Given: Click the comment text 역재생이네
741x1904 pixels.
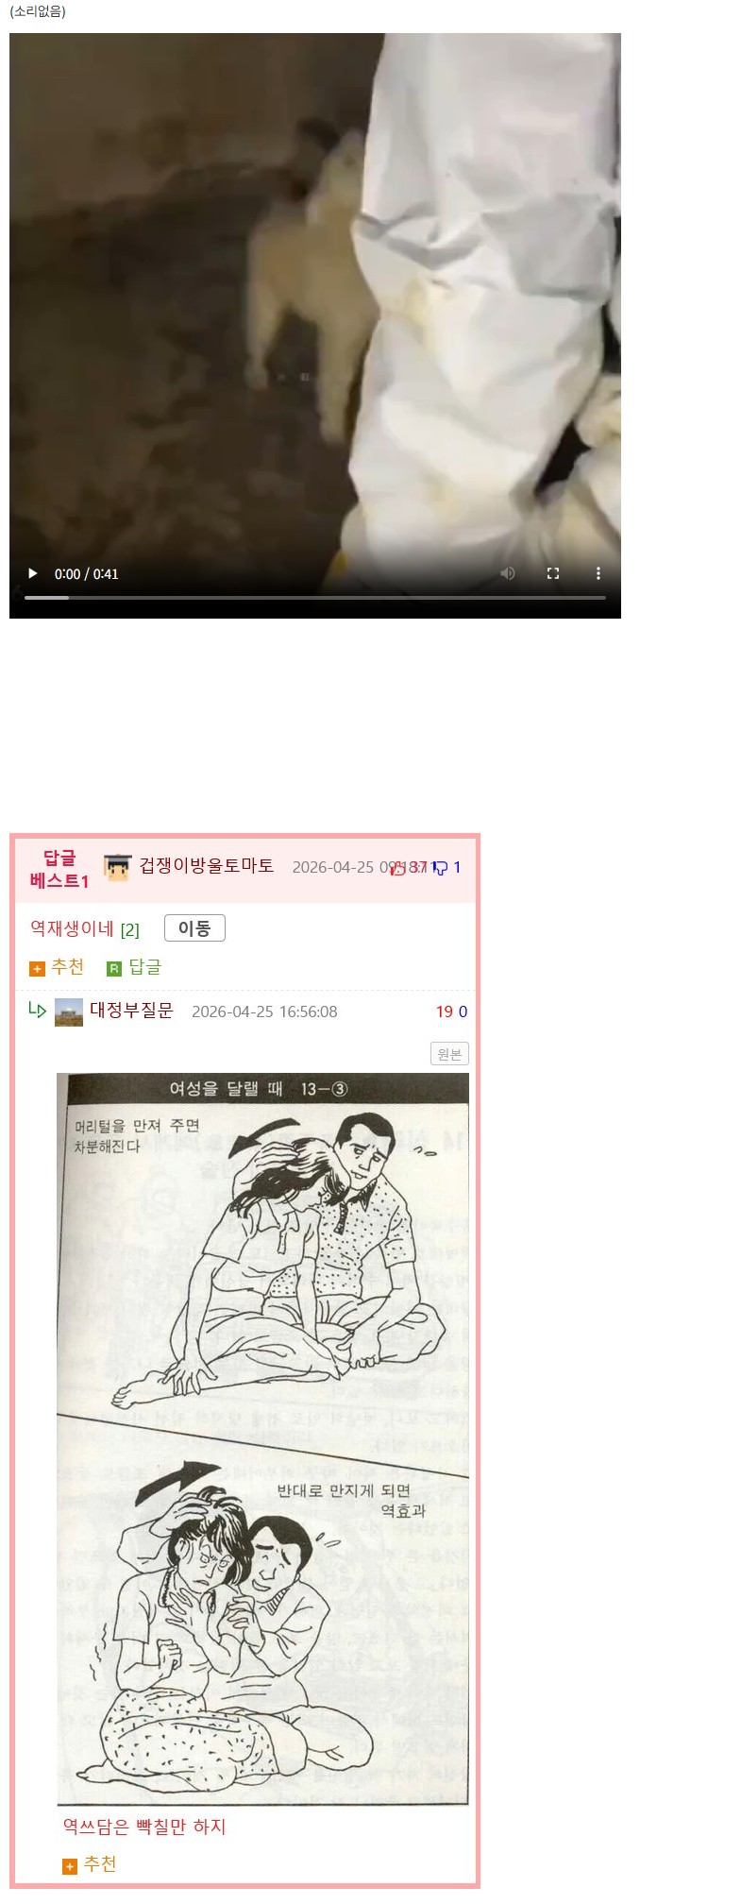Looking at the screenshot, I should (72, 928).
